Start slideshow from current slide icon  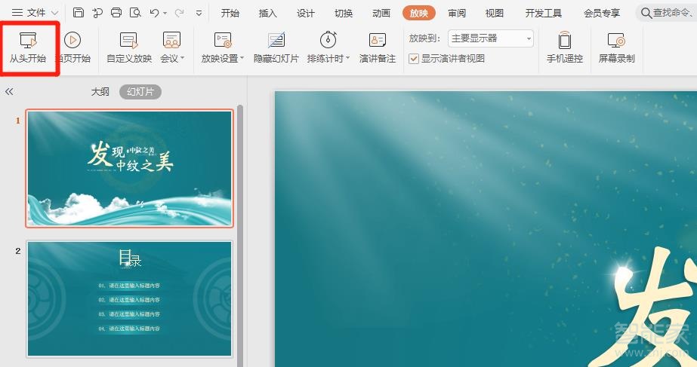[x=72, y=41]
